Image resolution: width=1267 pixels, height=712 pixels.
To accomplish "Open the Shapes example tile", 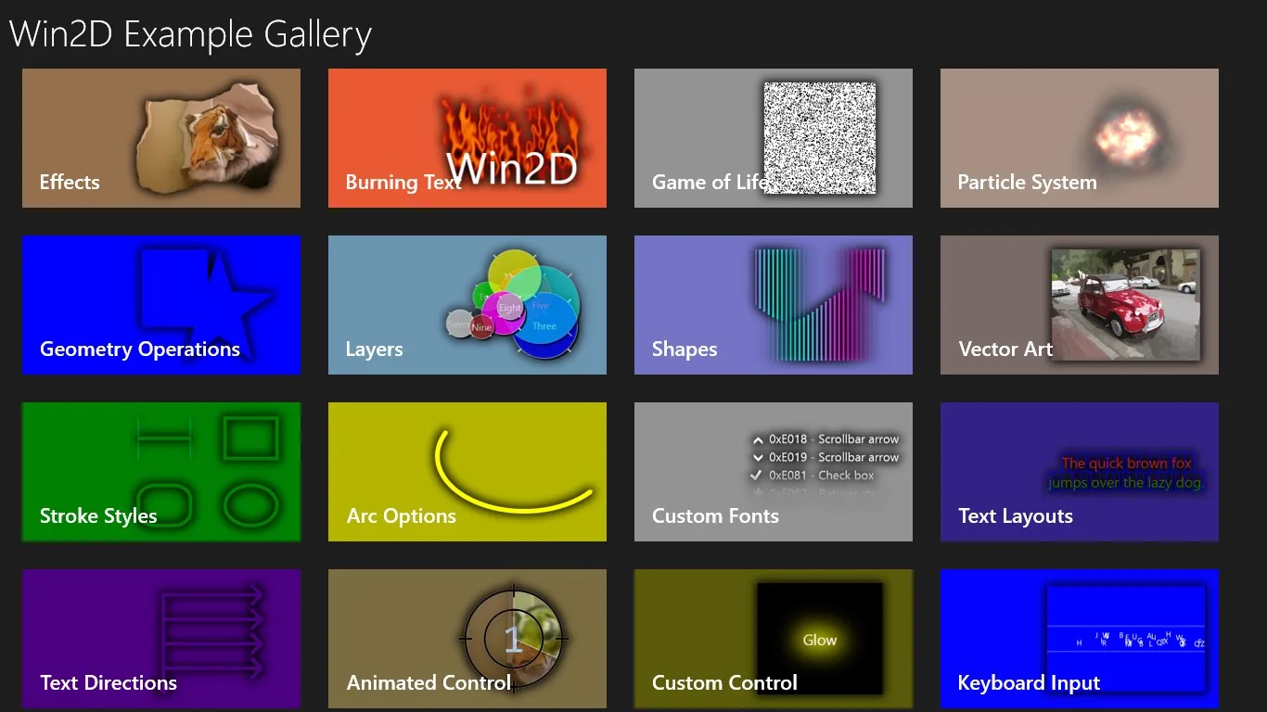I will 774,305.
